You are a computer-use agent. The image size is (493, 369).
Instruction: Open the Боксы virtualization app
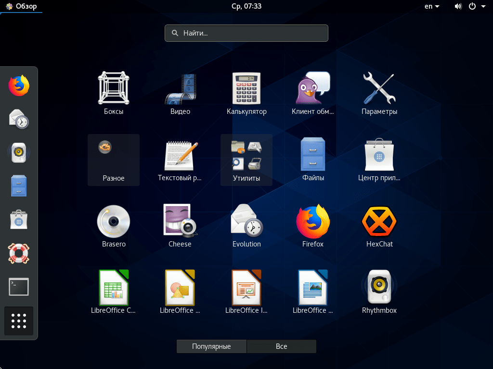coord(114,89)
